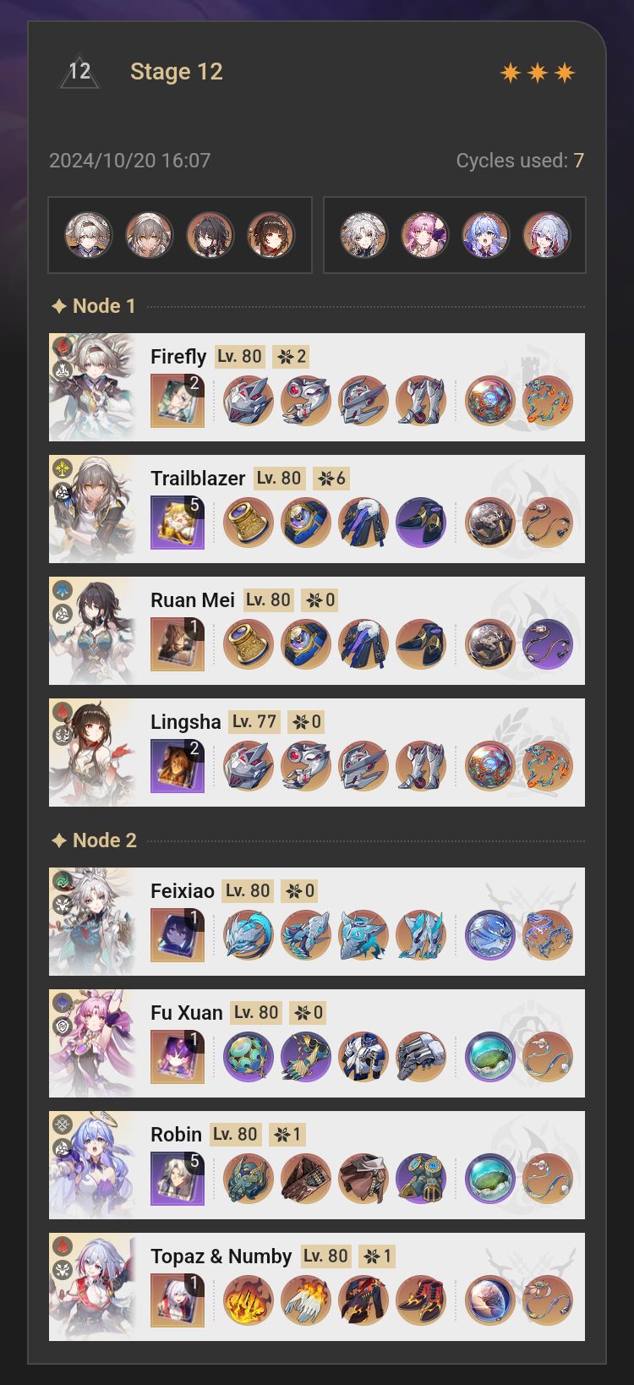634x1385 pixels.
Task: Click the three-star rating display
Action: click(x=538, y=73)
